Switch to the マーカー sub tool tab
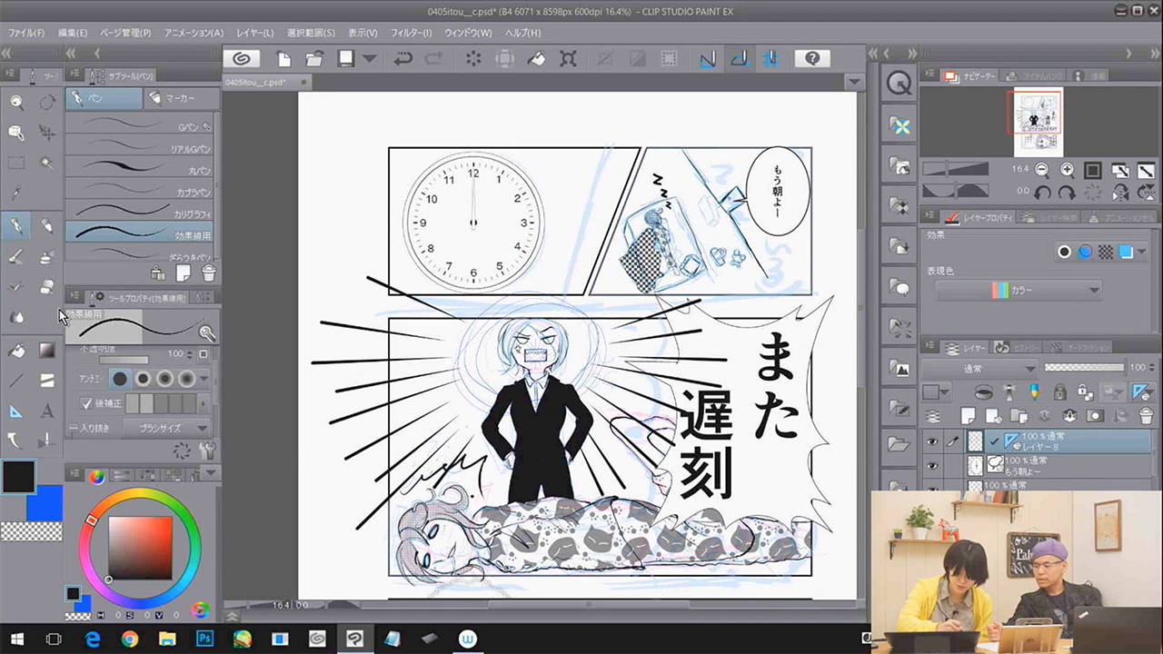The height and width of the screenshot is (654, 1163). (x=182, y=98)
